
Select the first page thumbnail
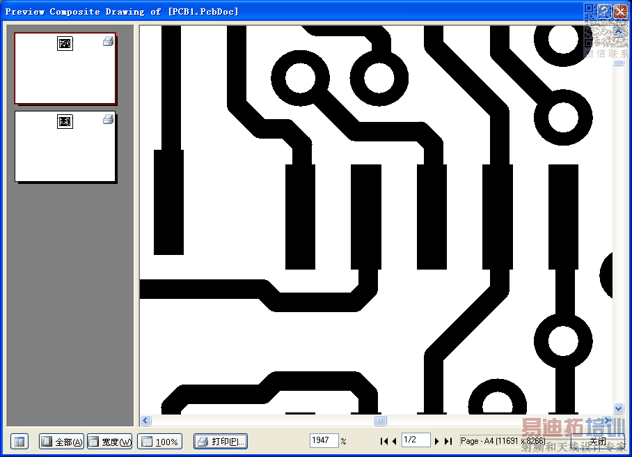tap(65, 68)
